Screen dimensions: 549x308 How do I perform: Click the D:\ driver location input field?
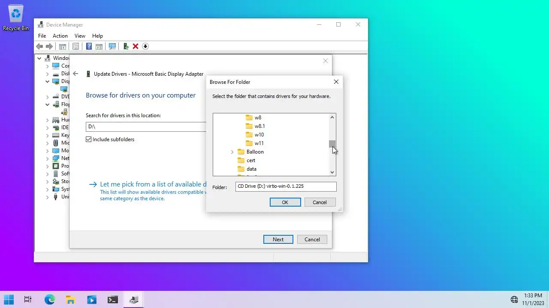(146, 127)
